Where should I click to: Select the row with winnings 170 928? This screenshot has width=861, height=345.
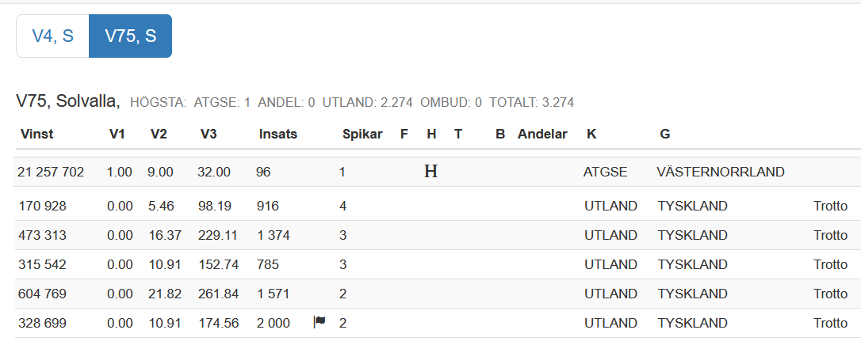pos(438,206)
